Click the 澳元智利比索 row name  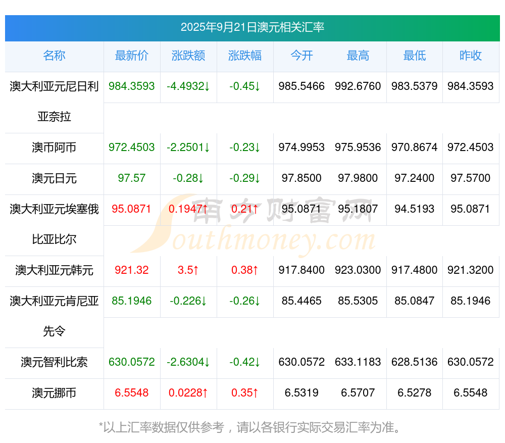54,362
